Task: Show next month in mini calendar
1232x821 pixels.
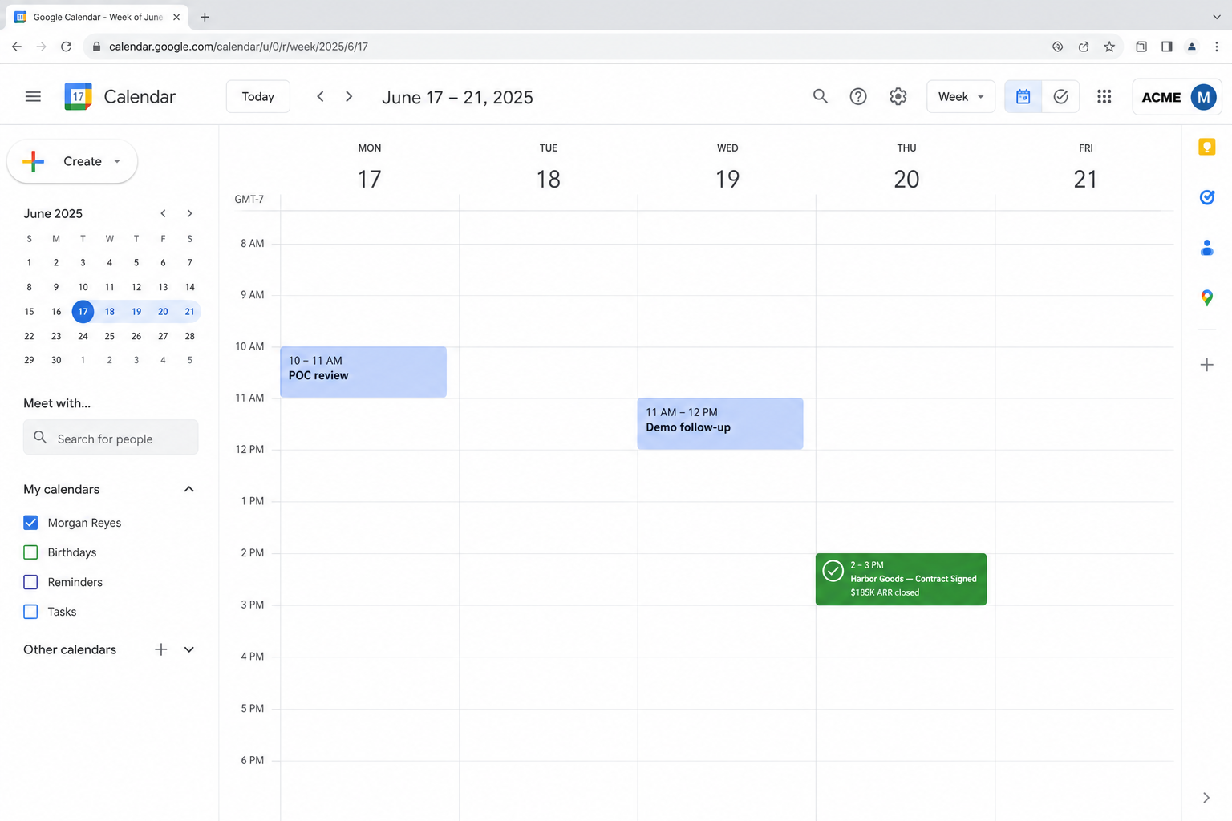Action: click(189, 213)
